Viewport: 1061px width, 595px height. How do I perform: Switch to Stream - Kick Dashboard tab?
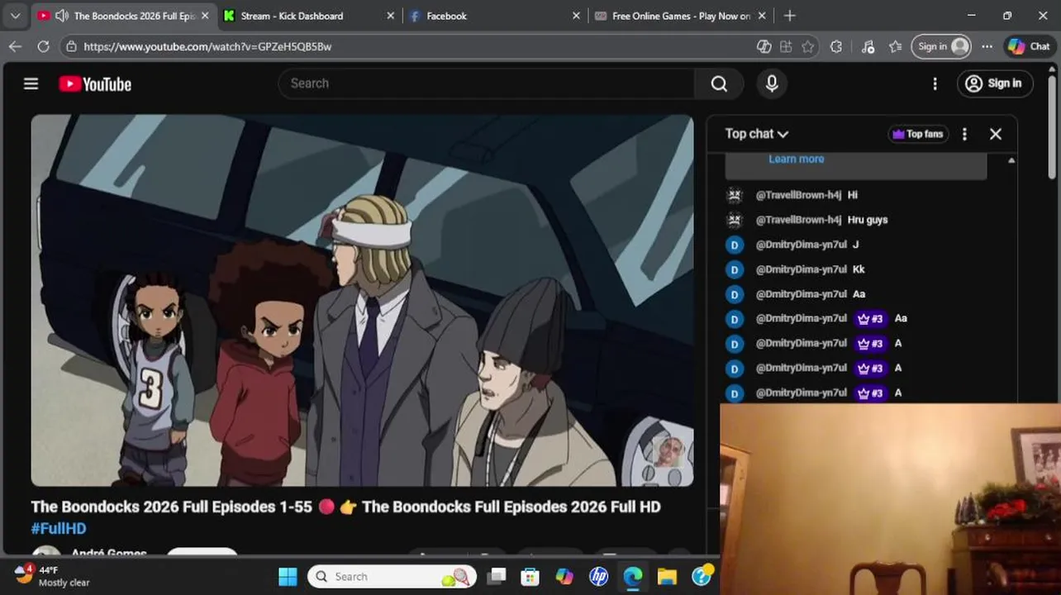310,16
